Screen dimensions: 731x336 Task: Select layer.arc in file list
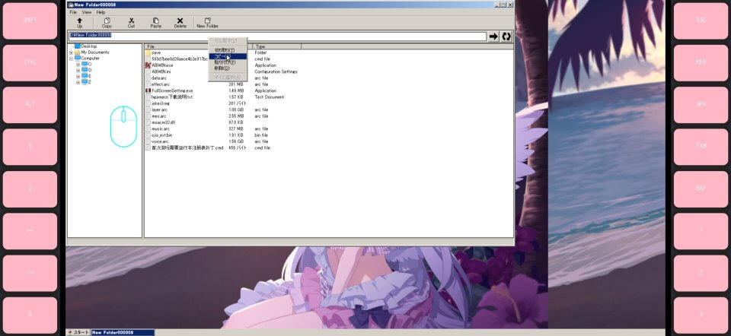click(159, 109)
